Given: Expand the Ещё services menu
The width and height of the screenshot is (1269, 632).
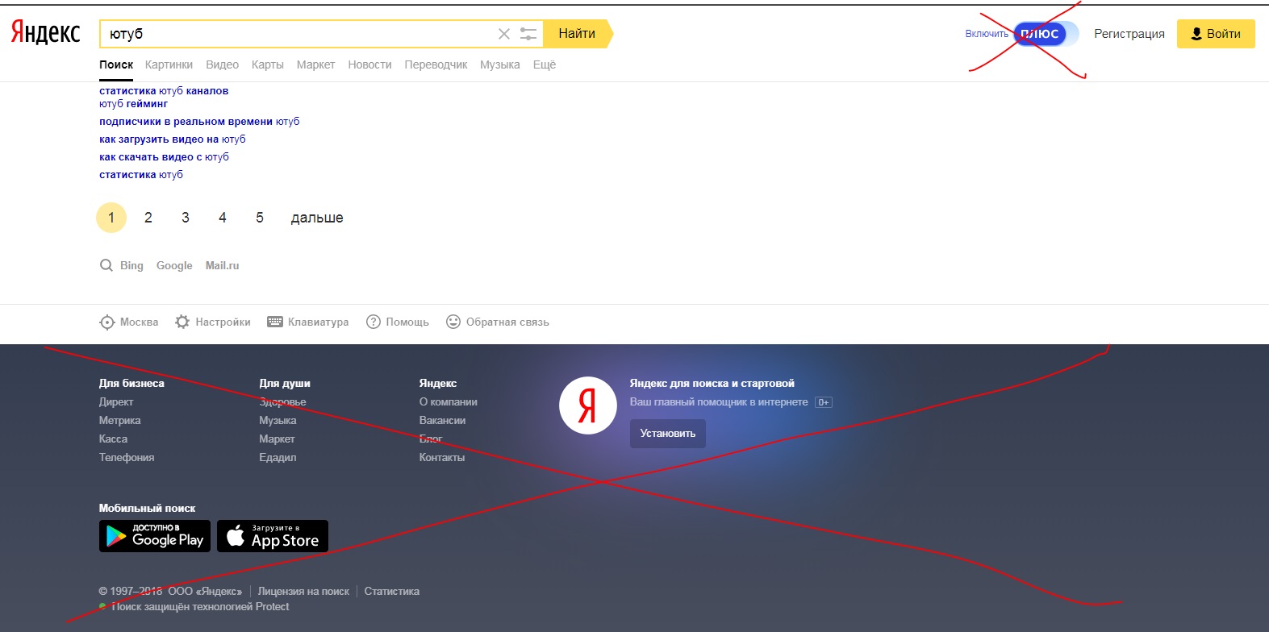Looking at the screenshot, I should coord(545,64).
